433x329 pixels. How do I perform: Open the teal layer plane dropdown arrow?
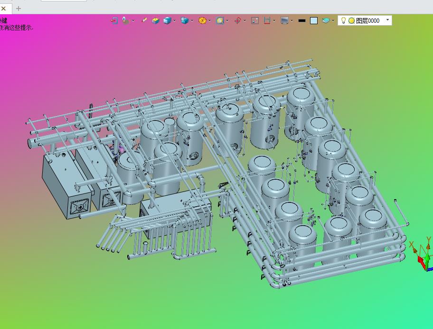click(333, 21)
